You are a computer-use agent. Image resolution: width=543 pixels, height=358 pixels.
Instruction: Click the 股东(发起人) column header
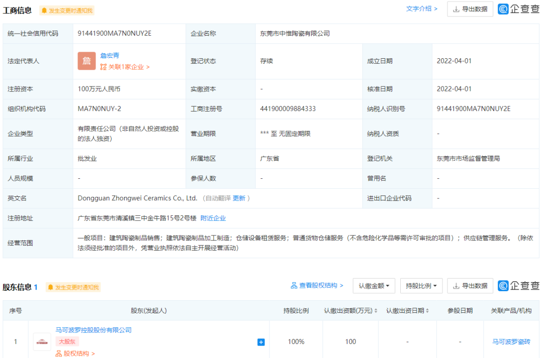click(148, 311)
